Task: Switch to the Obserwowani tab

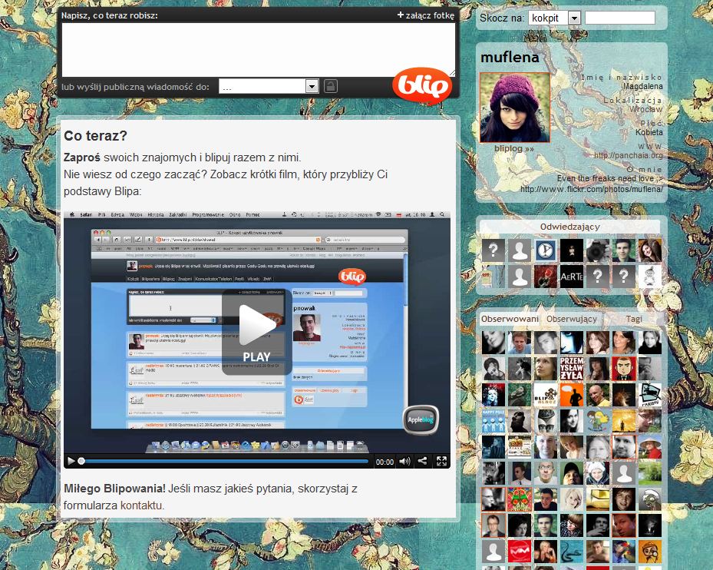Action: pos(510,319)
